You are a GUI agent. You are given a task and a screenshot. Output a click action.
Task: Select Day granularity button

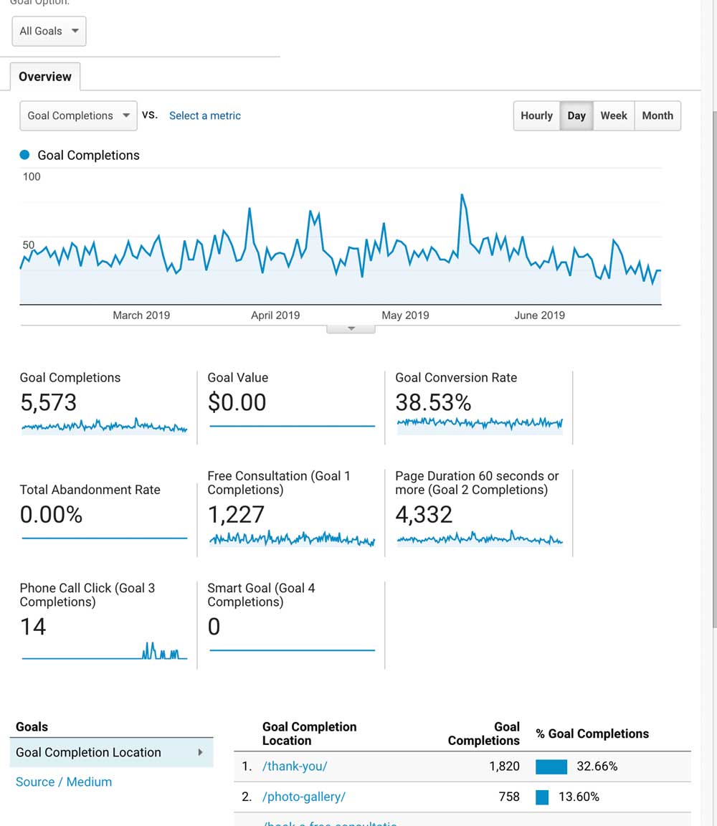pos(576,115)
